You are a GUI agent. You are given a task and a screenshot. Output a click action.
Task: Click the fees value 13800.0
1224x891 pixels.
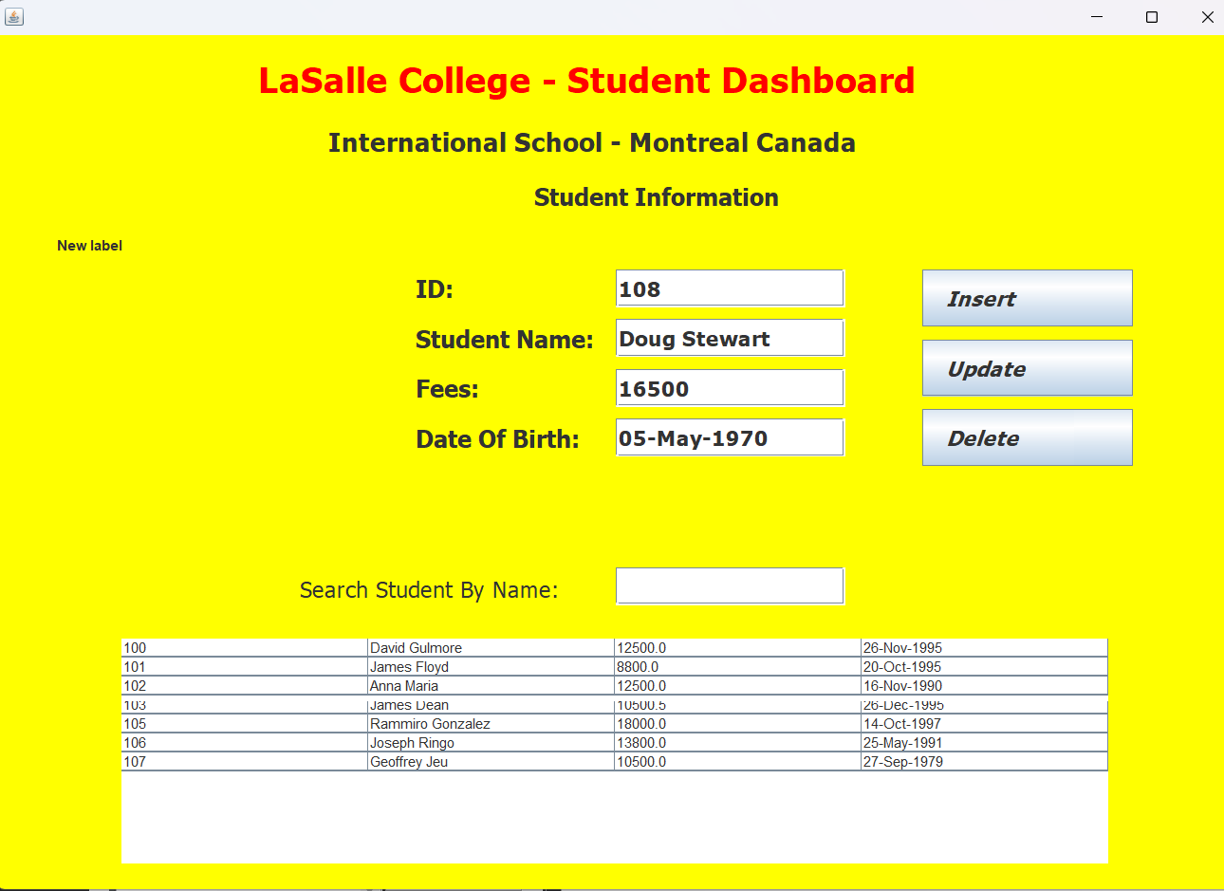pyautogui.click(x=737, y=743)
